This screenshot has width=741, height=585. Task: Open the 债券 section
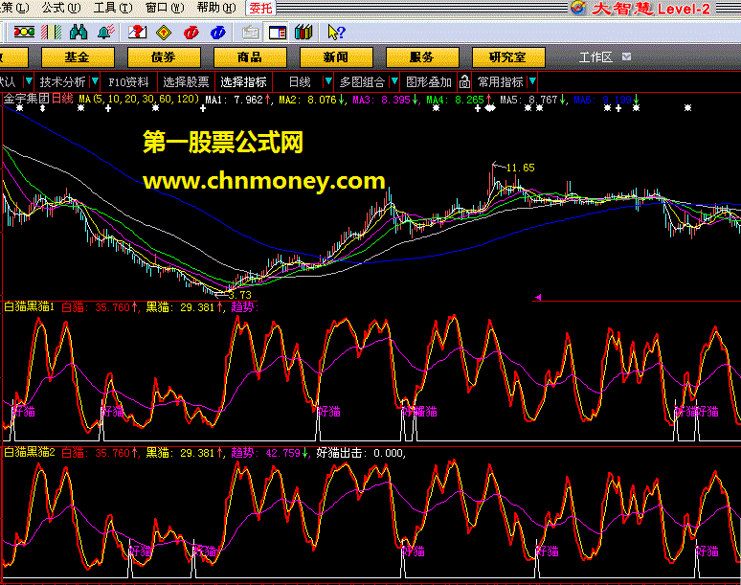[164, 57]
